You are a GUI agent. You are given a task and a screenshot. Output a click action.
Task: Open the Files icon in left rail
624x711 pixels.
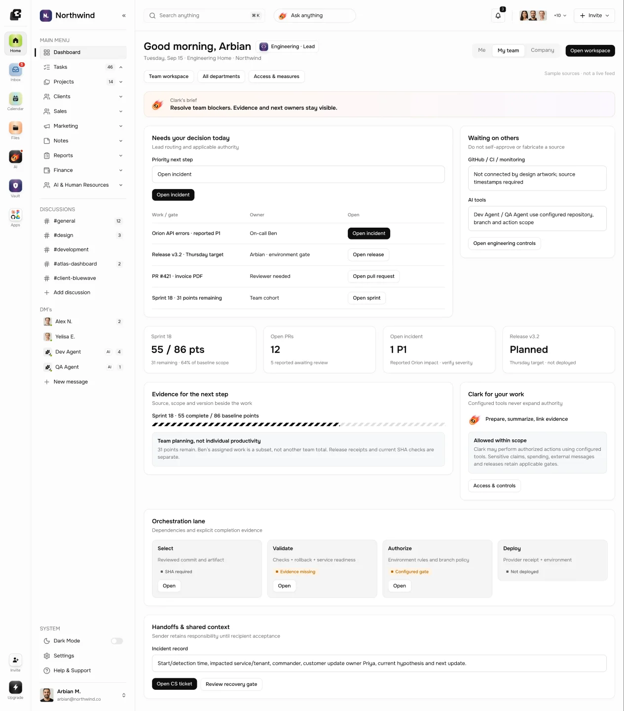point(15,128)
